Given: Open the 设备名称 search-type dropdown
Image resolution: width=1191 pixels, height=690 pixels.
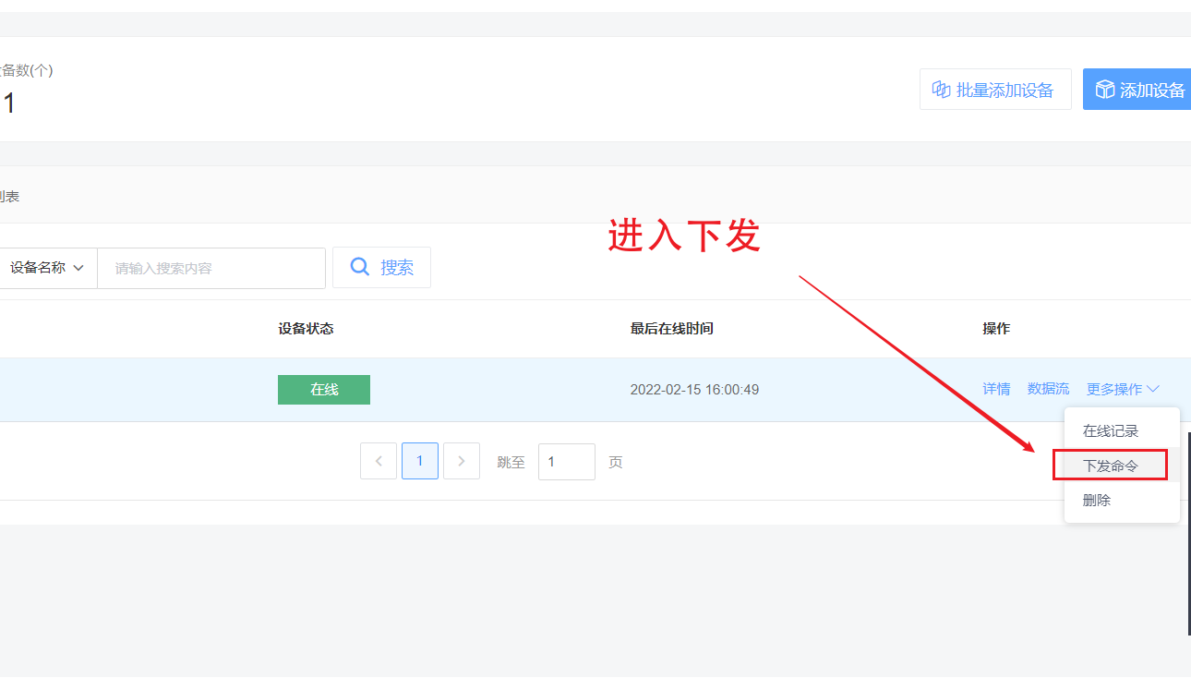Looking at the screenshot, I should click(x=48, y=268).
